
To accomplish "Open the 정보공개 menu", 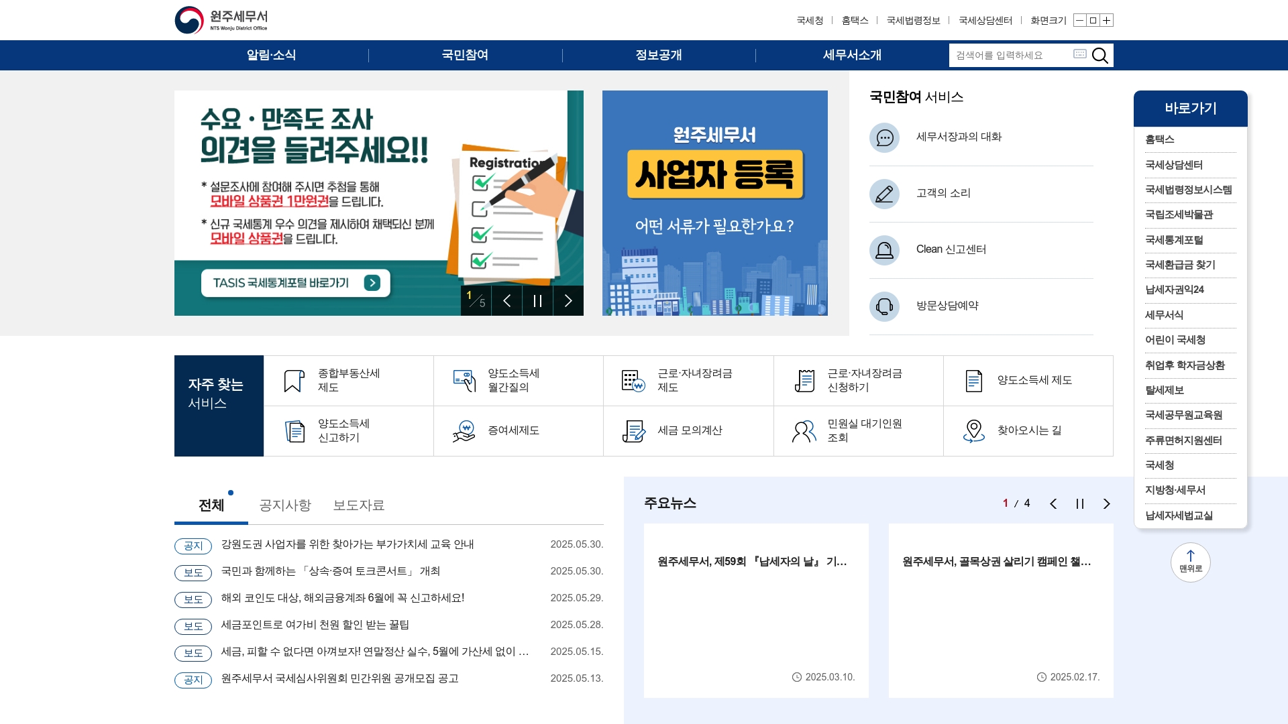I will click(x=659, y=55).
